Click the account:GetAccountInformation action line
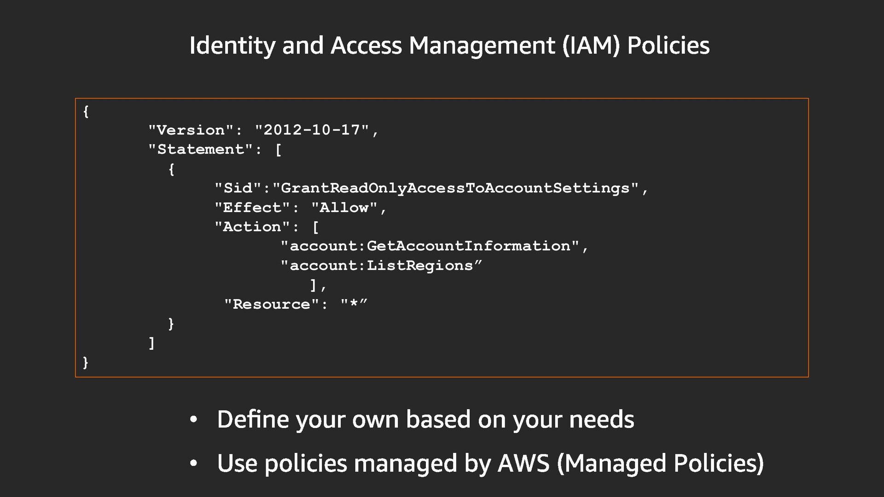The height and width of the screenshot is (497, 884). point(429,246)
